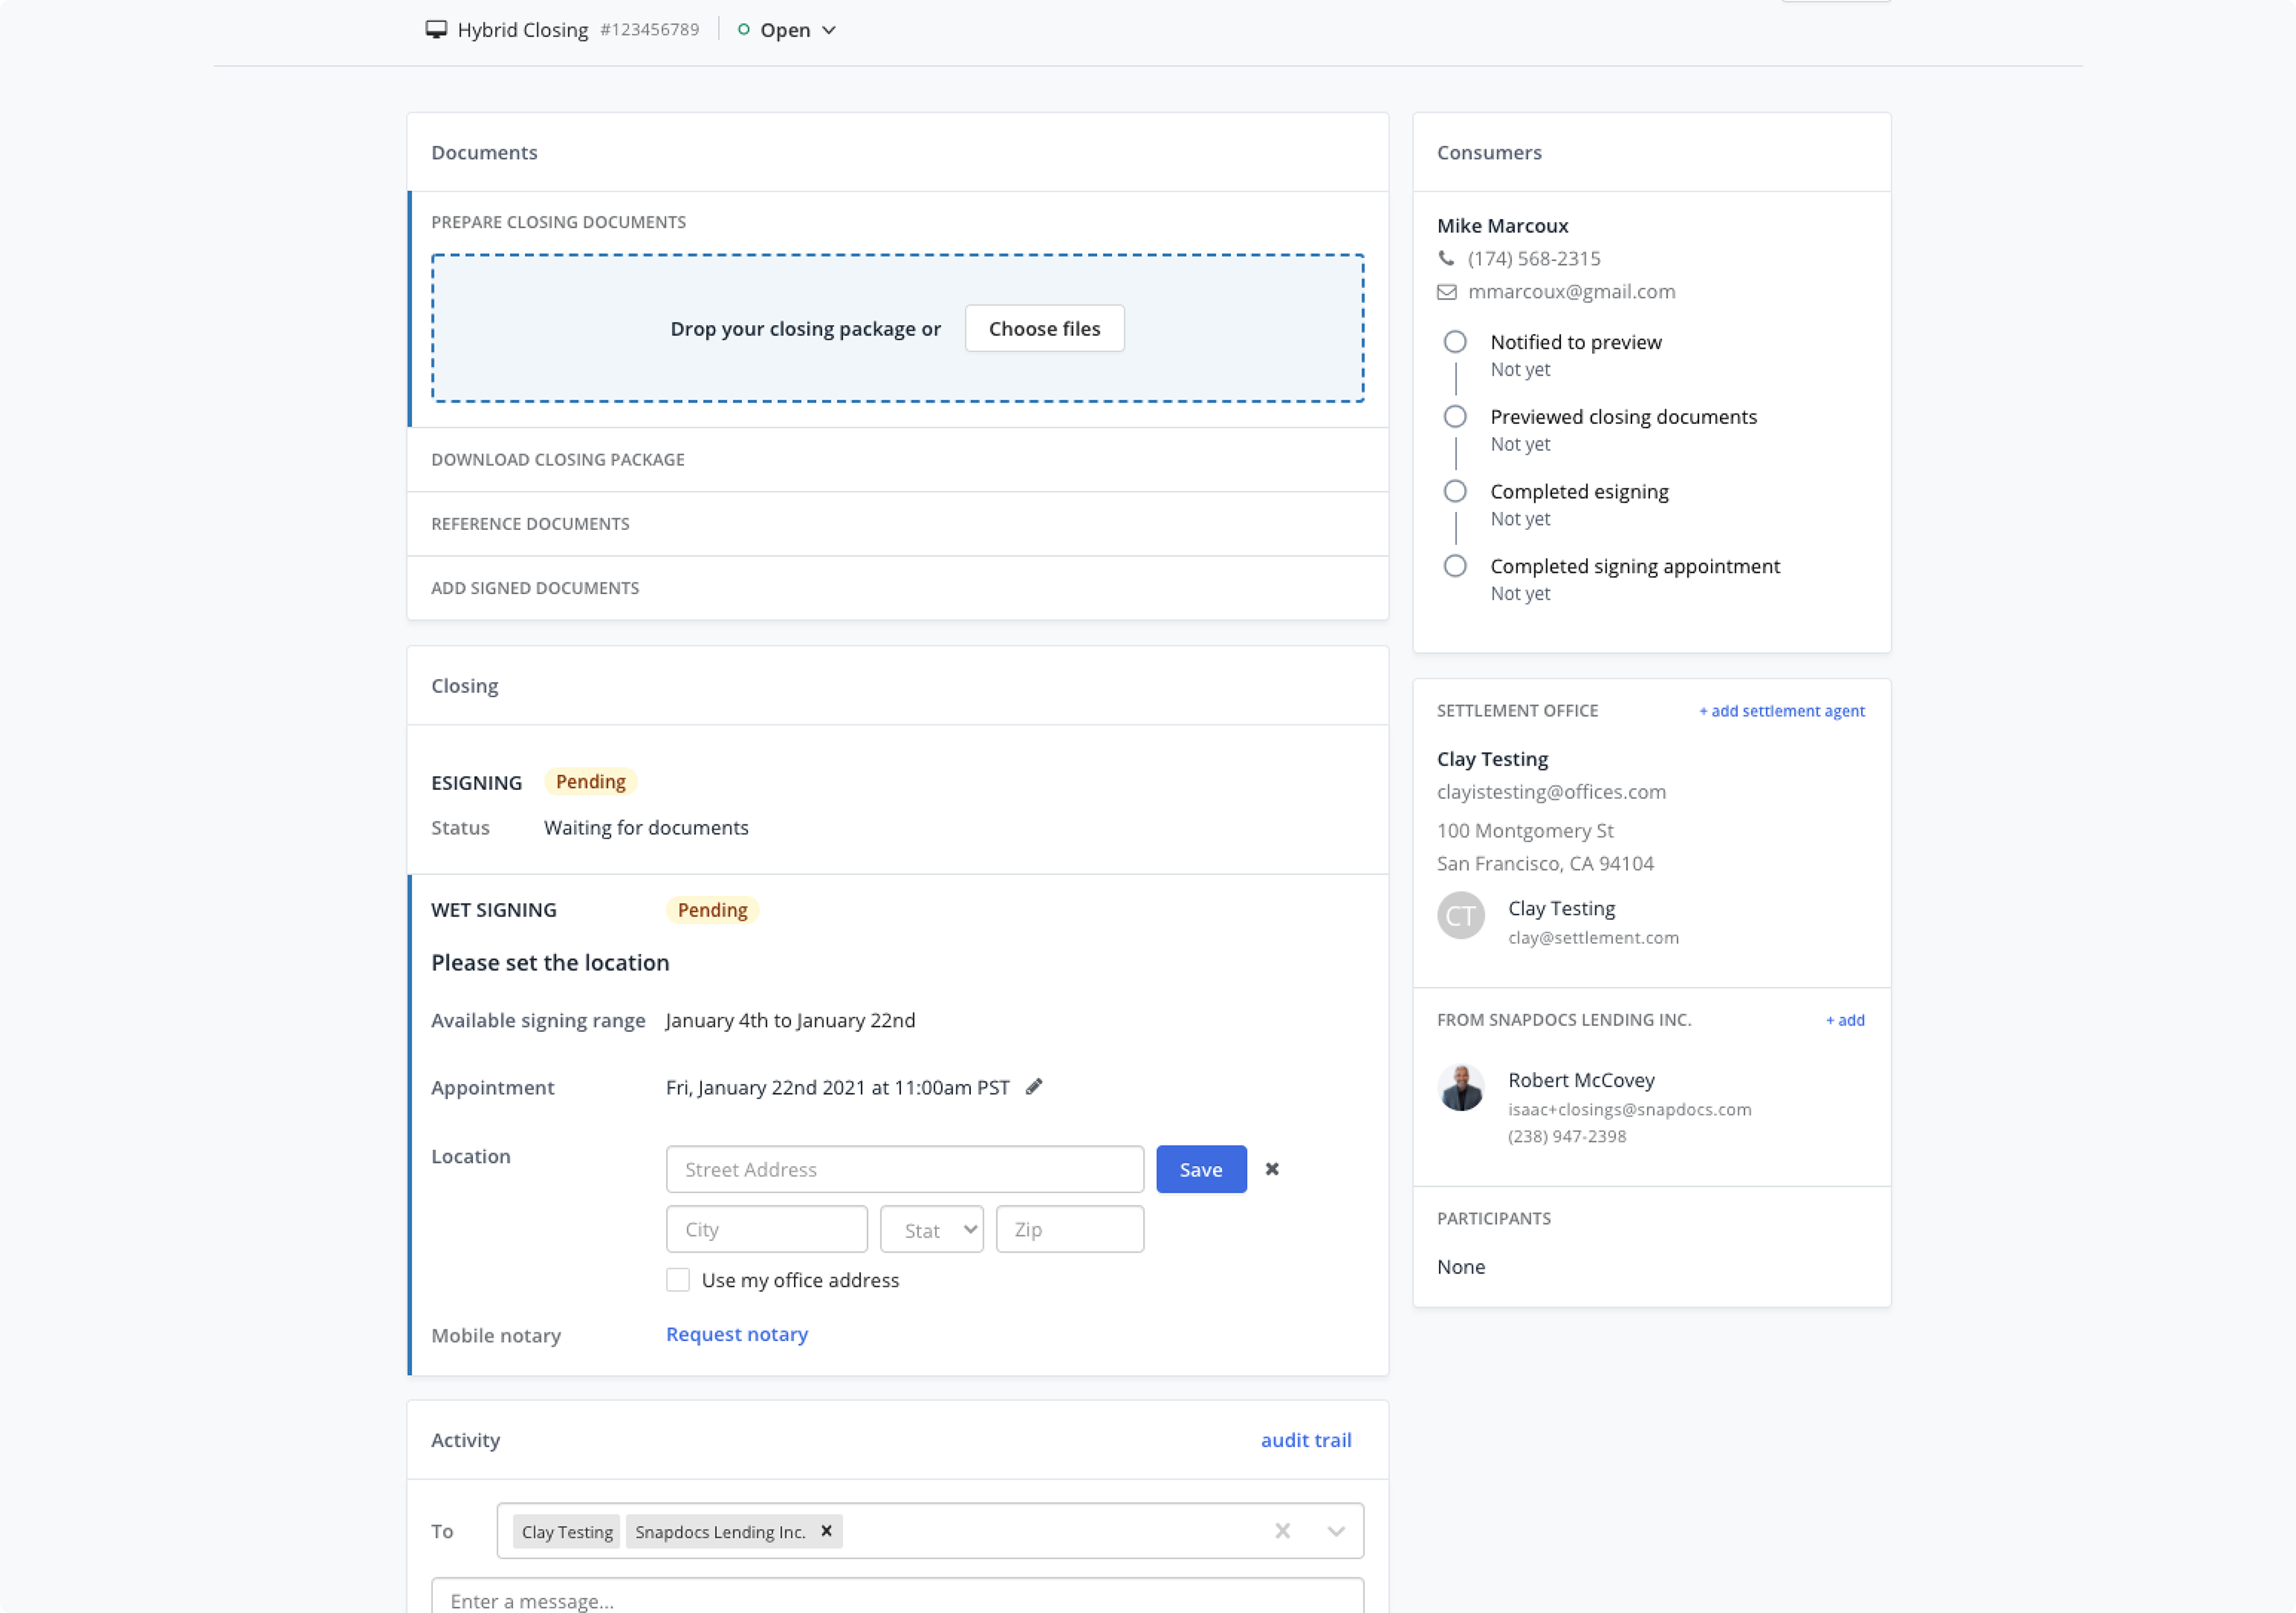The width and height of the screenshot is (2296, 1613).
Task: Open the Open status dropdown
Action: click(788, 30)
